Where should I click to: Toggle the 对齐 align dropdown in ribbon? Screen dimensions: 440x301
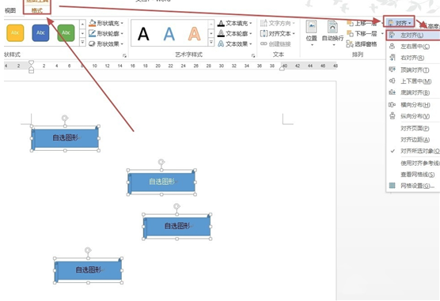click(x=400, y=23)
